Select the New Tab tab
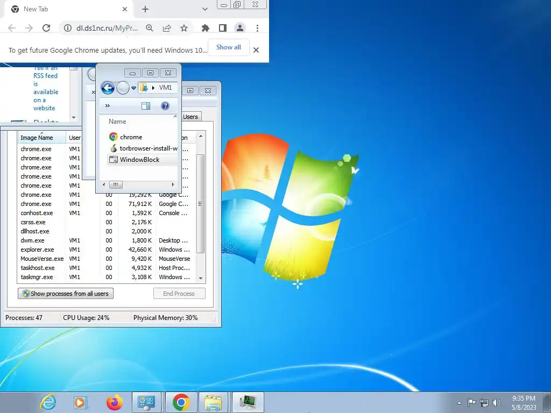 (68, 9)
